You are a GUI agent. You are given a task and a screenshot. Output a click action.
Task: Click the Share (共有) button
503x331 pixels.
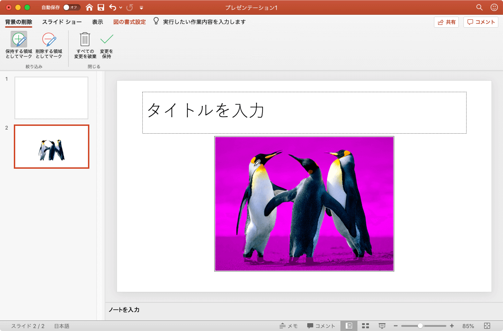[x=446, y=22]
